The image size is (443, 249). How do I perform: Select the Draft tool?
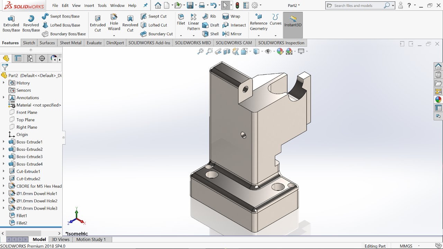click(x=210, y=25)
